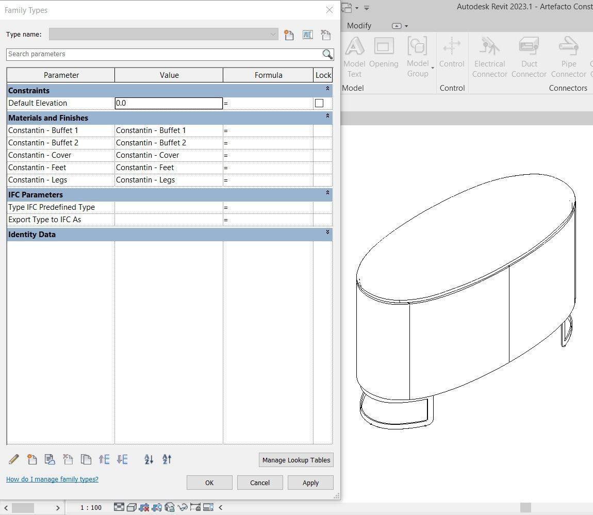Click the Parameter column header
593x515 pixels.
[61, 75]
